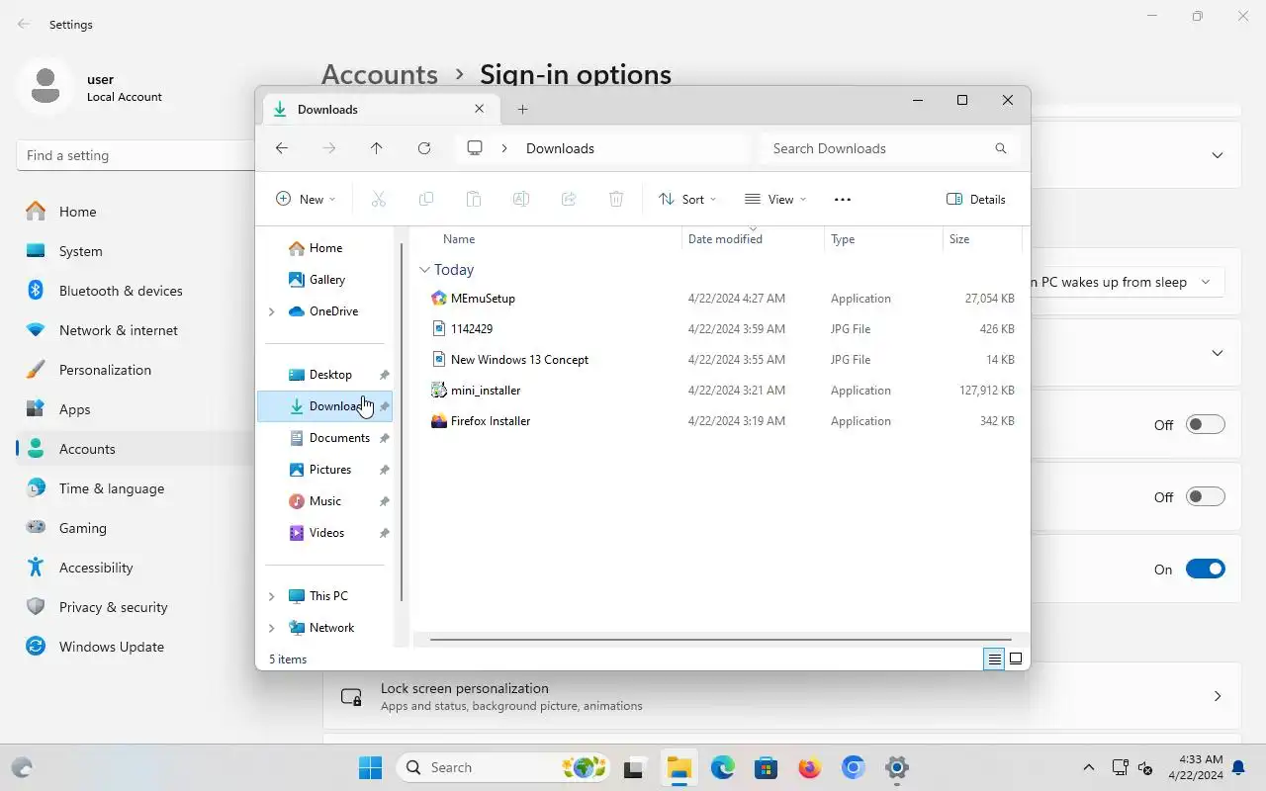Open Lock screen personalization
1266x791 pixels.
[x=781, y=696]
